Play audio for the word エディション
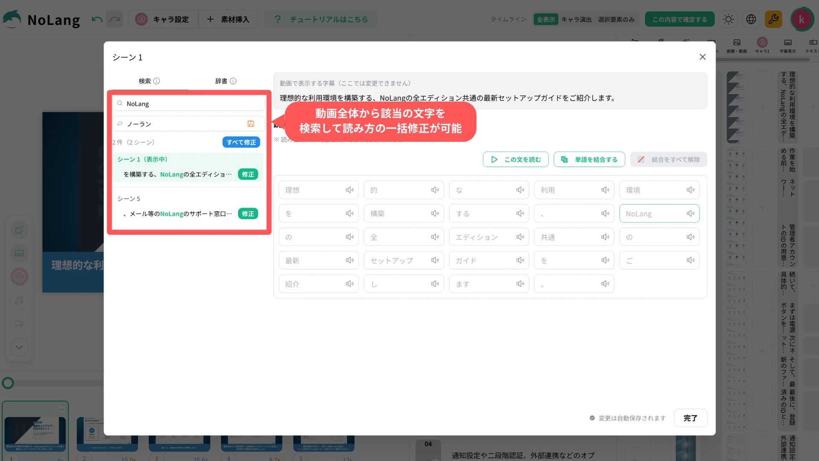Viewport: 819px width, 461px height. click(520, 237)
